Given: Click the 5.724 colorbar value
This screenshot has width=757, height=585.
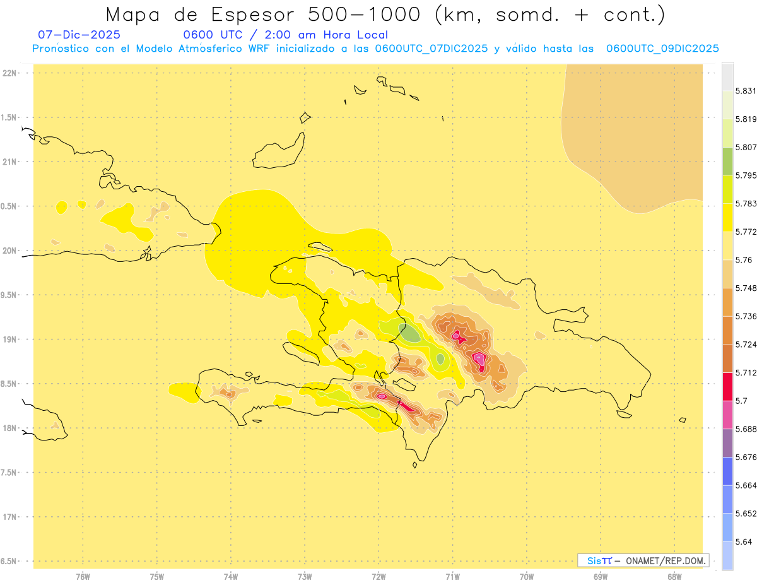Looking at the screenshot, I should pos(746,345).
